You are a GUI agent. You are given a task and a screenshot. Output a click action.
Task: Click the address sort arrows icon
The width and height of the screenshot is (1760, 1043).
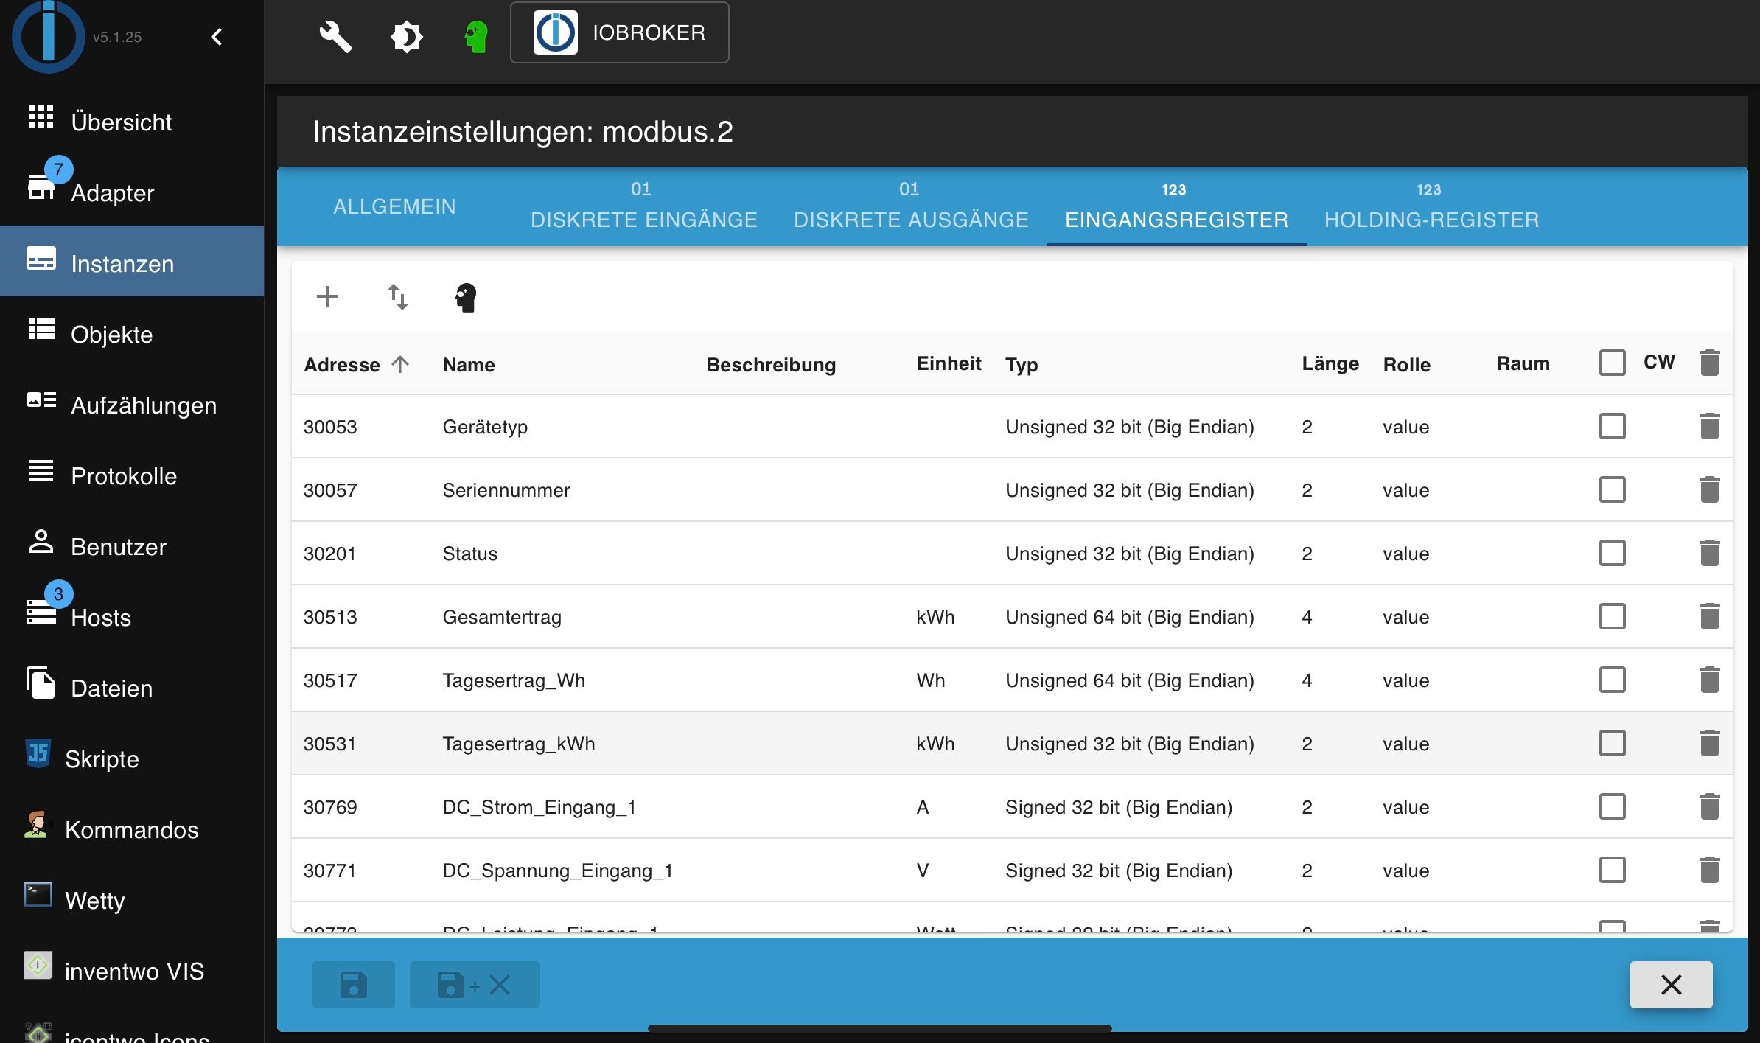click(397, 297)
